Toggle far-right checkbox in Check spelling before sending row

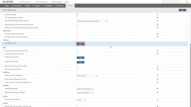tap(157, 54)
